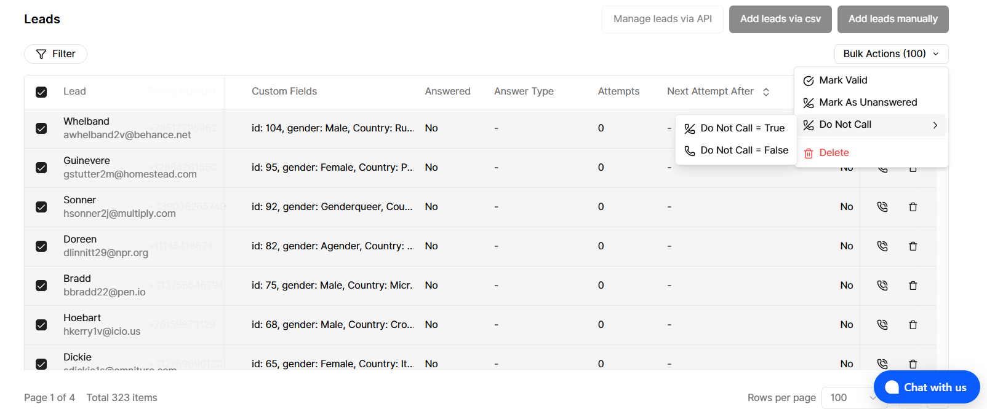Click the trash icon in Hoebart's row
The width and height of the screenshot is (987, 409).
click(x=913, y=325)
